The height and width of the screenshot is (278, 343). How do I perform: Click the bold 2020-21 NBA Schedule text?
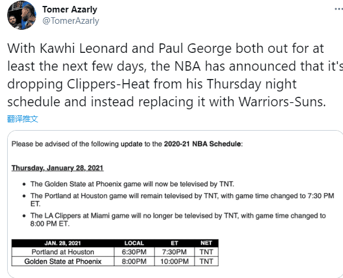203,144
